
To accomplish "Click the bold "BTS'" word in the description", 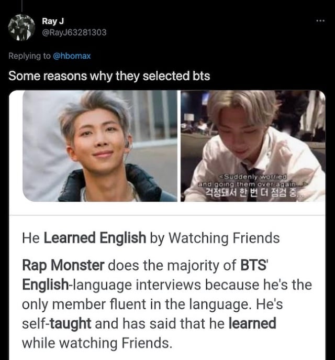I will click(x=254, y=265).
